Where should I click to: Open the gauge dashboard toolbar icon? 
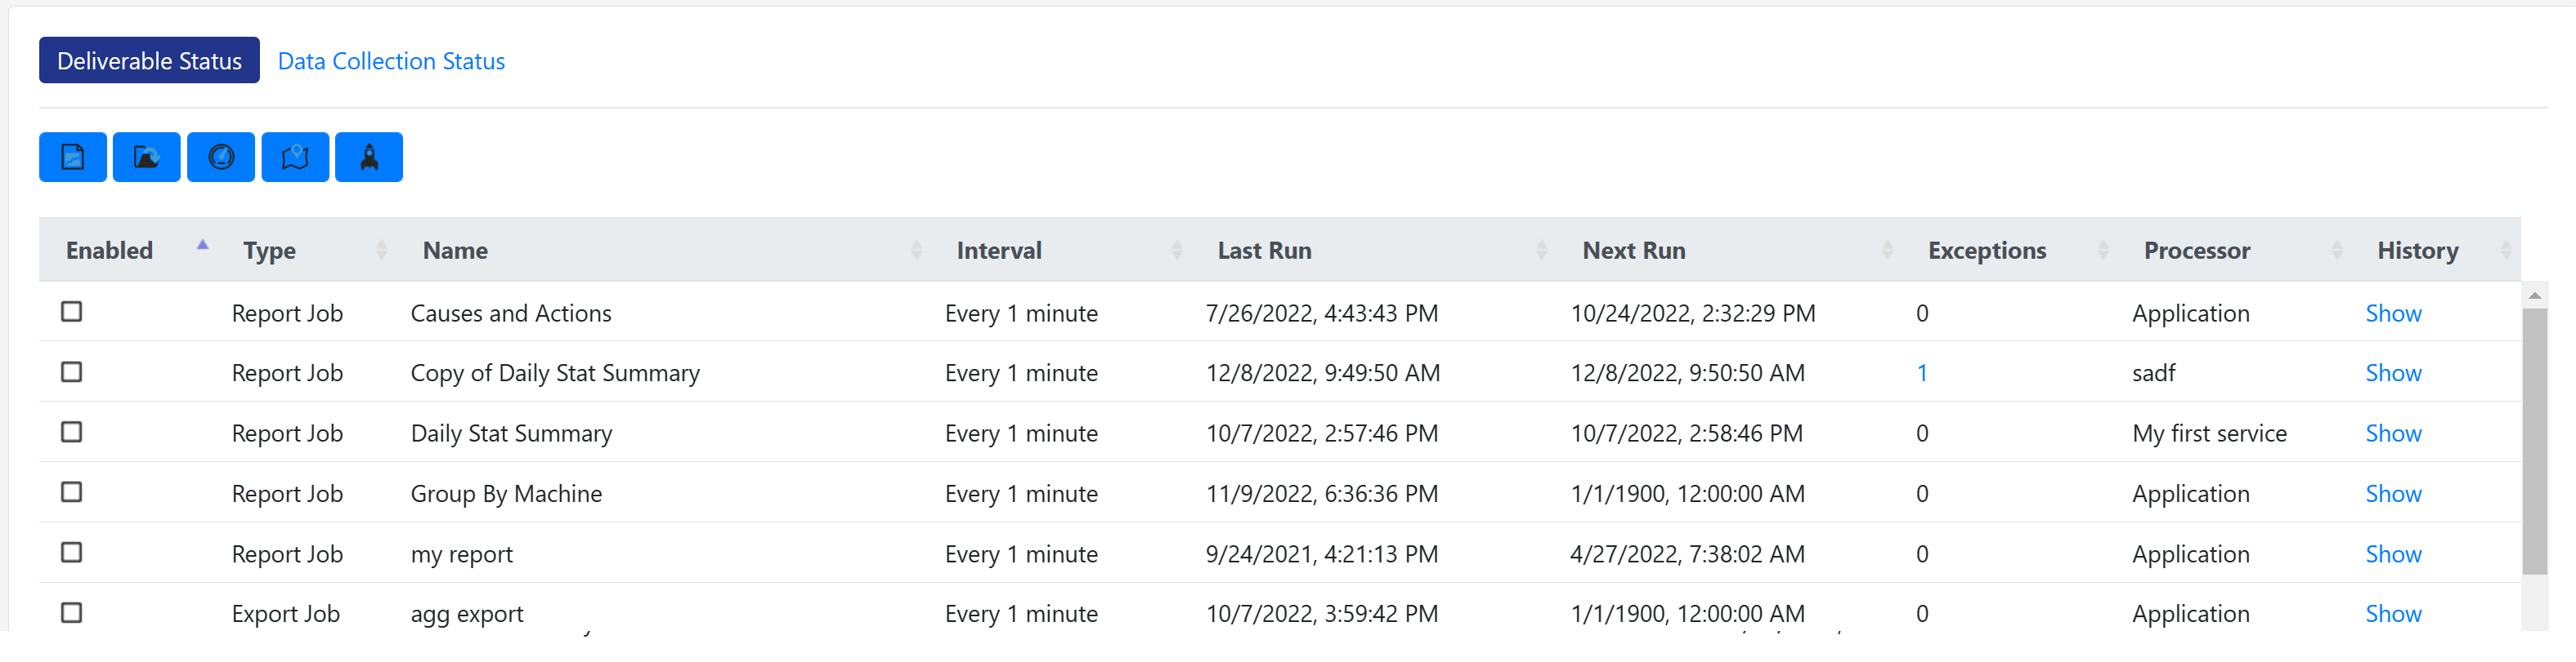(220, 157)
